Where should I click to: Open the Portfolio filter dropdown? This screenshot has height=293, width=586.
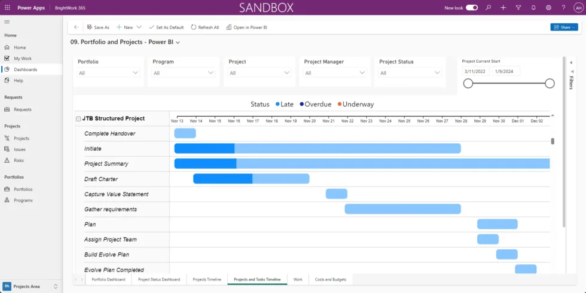[x=109, y=73]
